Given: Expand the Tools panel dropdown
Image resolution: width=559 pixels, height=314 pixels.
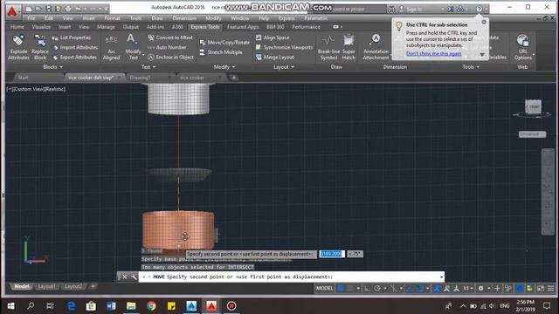Looking at the screenshot, I should [471, 67].
